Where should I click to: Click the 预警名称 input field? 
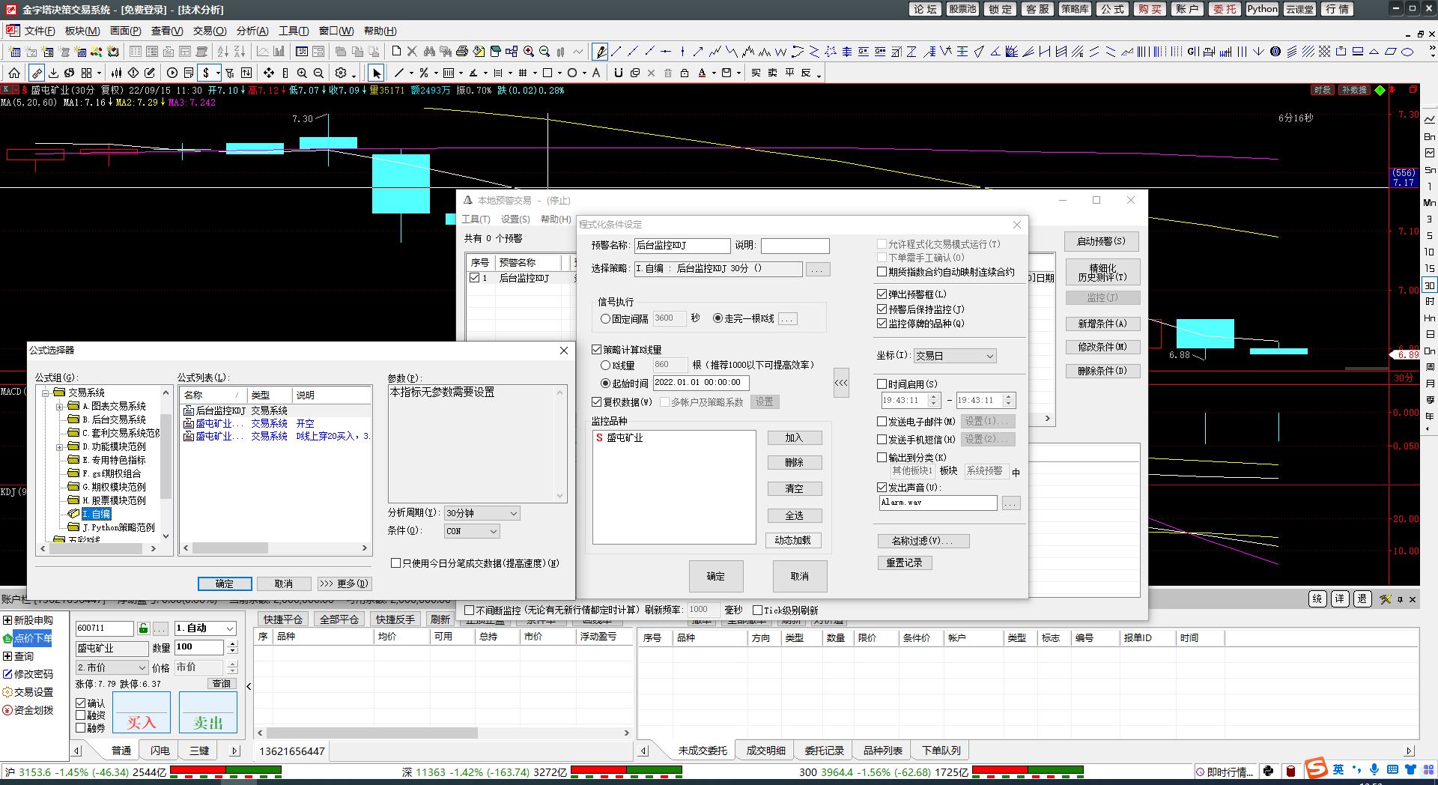coord(682,246)
